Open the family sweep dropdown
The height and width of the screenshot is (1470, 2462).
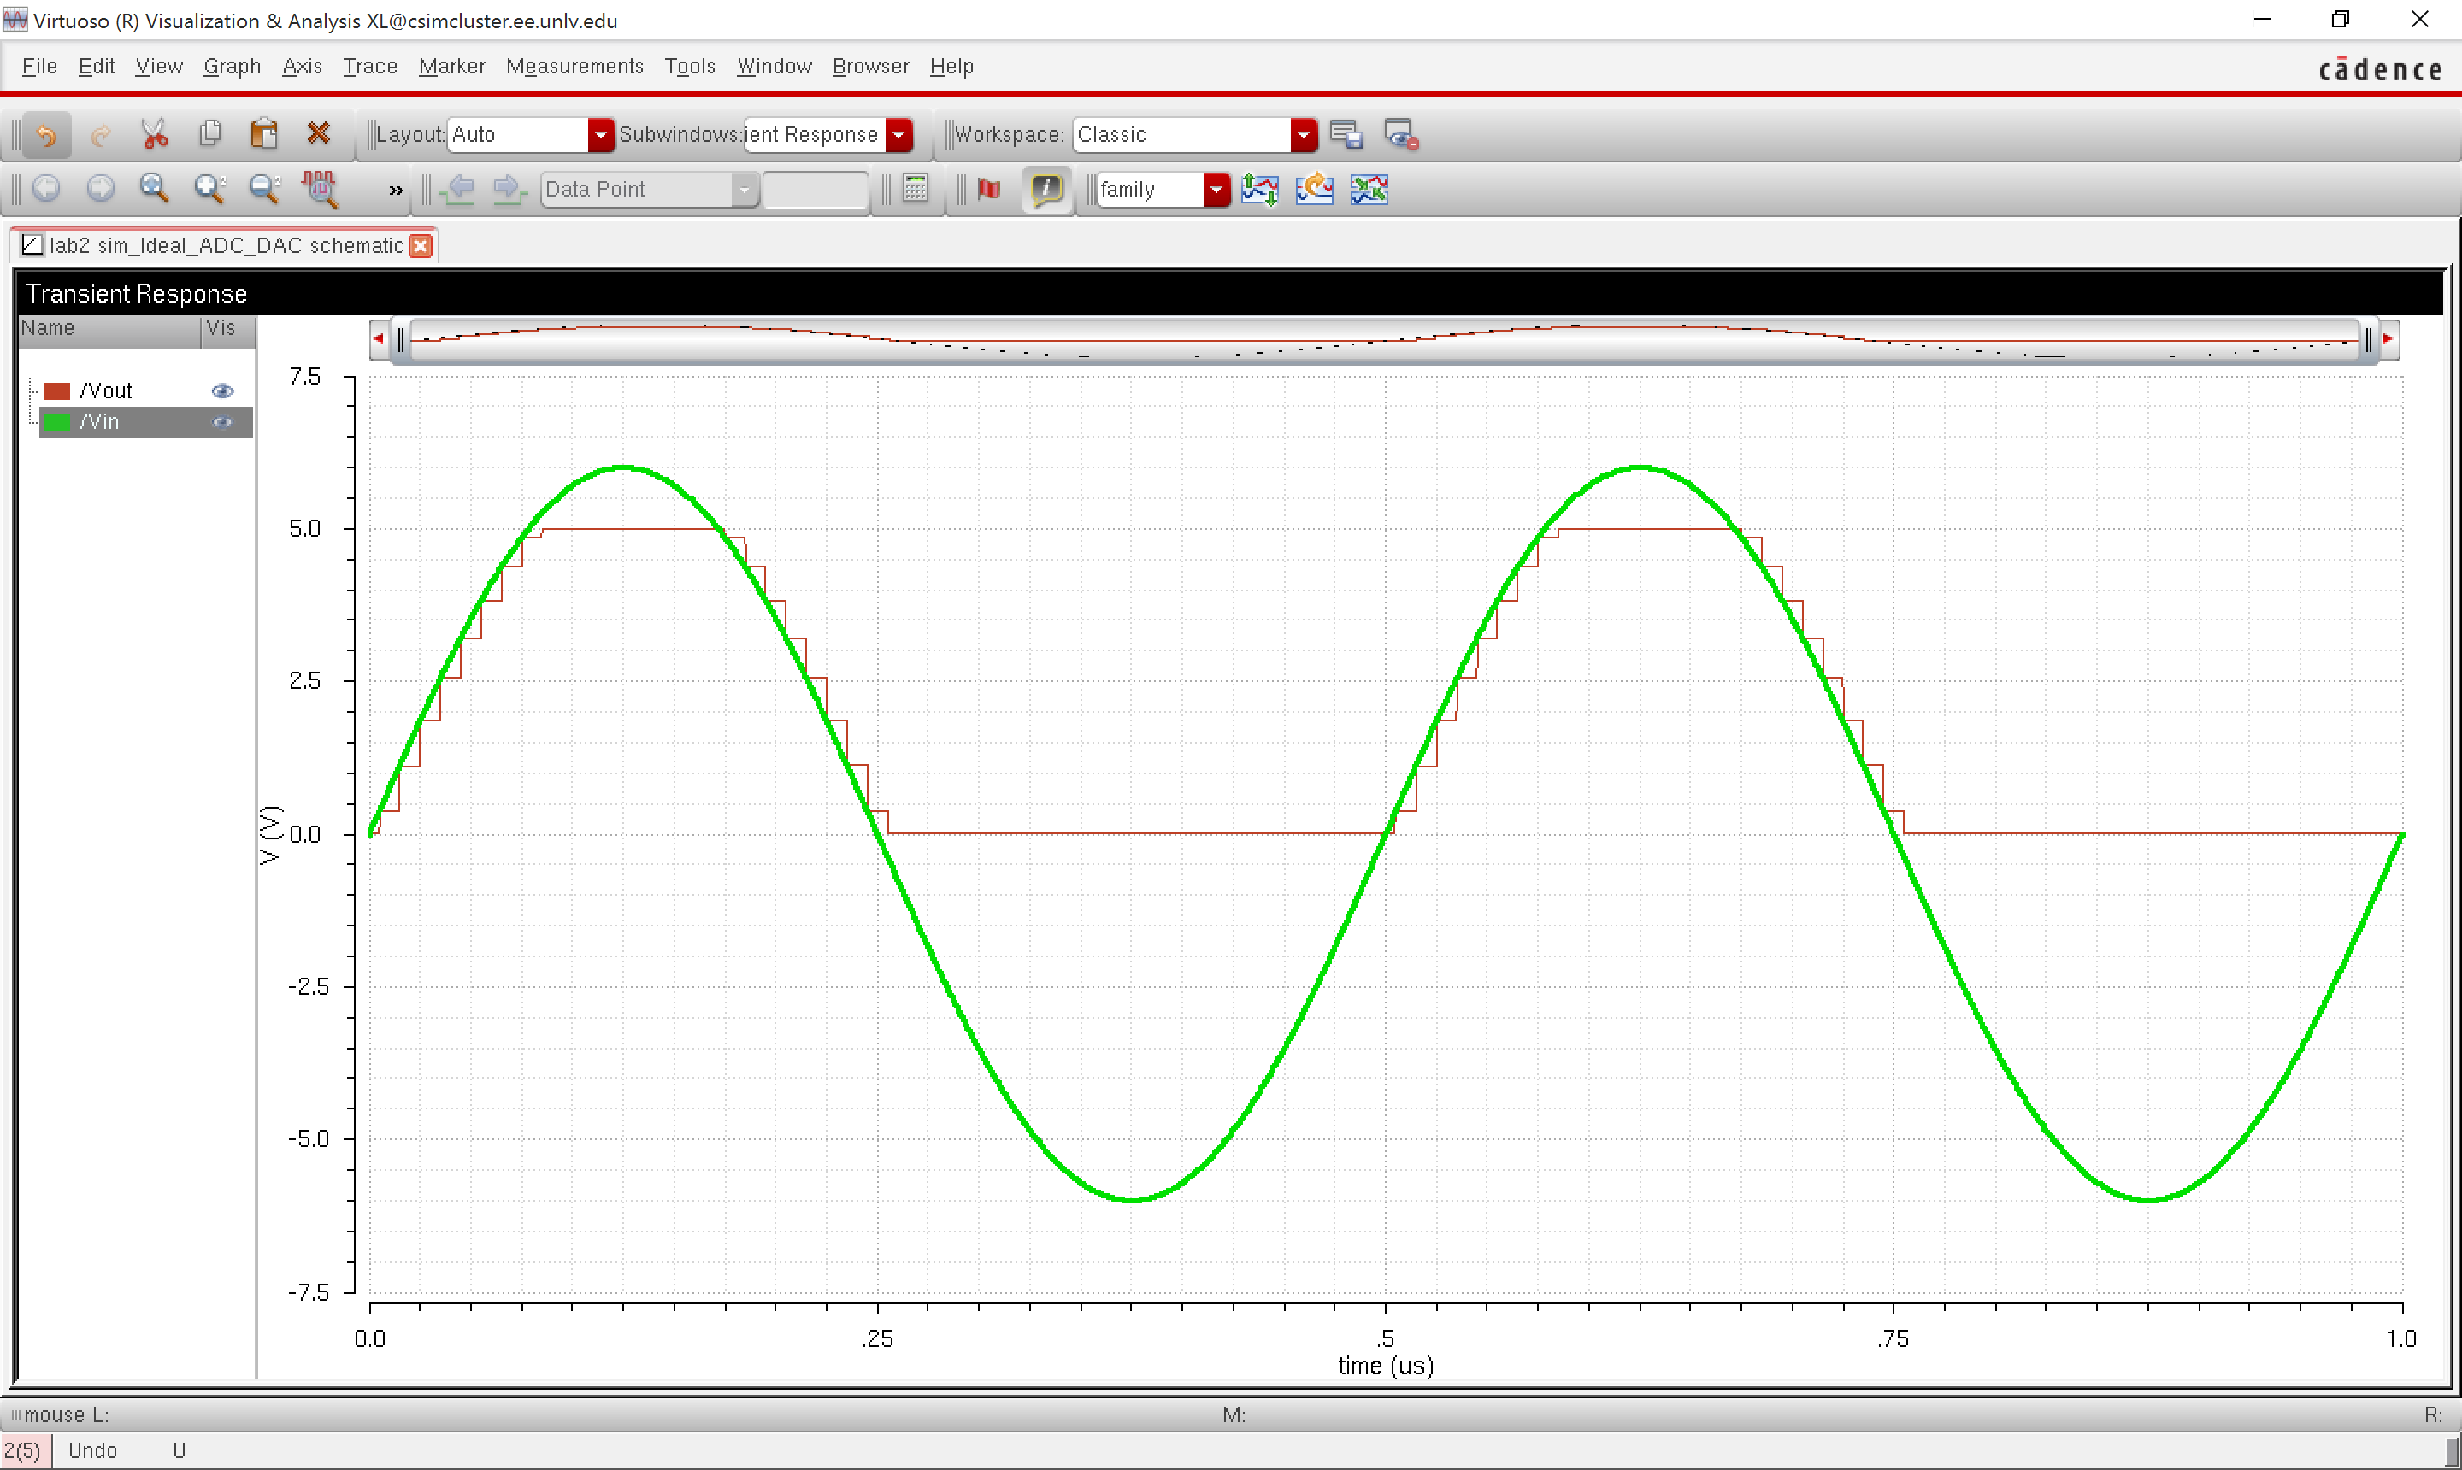(x=1217, y=189)
